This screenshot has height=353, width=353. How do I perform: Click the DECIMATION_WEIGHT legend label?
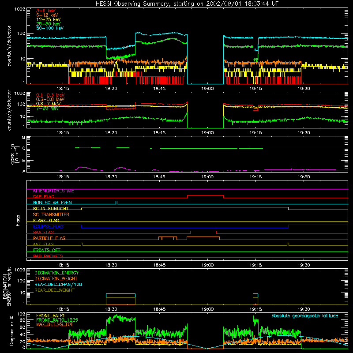coord(56,278)
